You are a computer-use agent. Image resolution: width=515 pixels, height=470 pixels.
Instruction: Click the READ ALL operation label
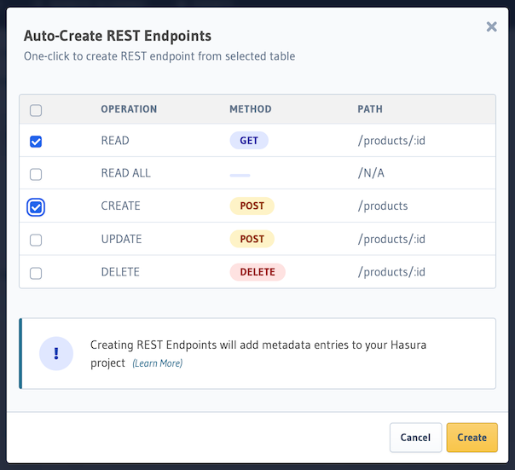click(126, 173)
